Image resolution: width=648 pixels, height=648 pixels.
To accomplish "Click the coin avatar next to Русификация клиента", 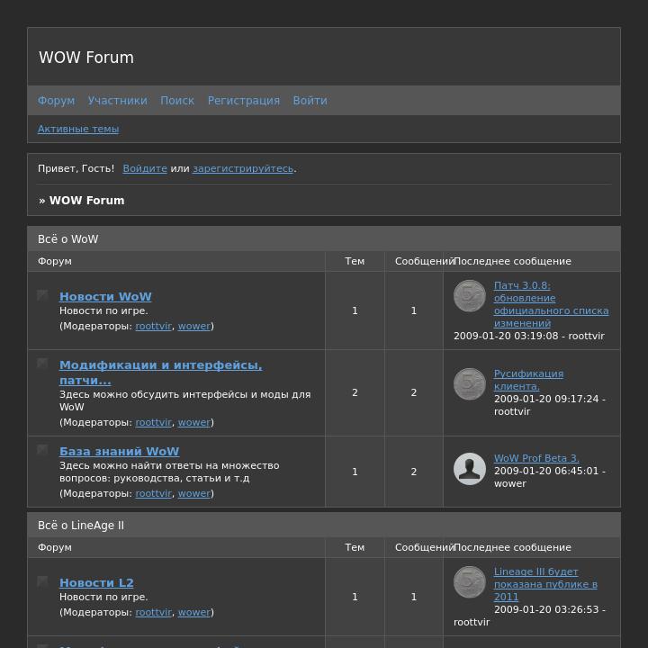I will [469, 384].
